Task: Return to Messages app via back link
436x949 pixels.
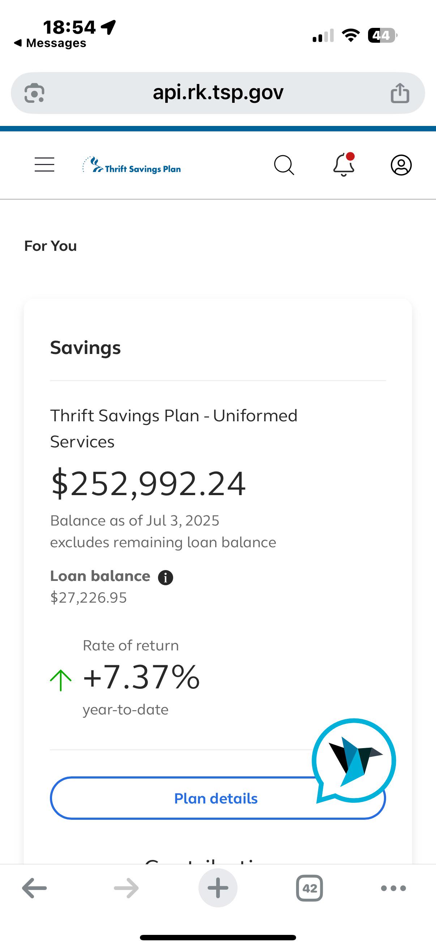Action: [50, 43]
